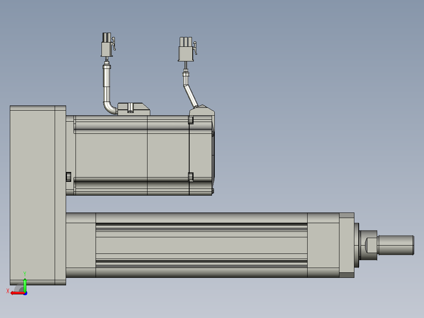
Task: Click the piston rod tip at far right
Action: coord(396,245)
